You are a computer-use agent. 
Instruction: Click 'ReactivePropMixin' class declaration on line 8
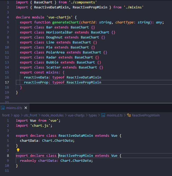click(x=76, y=155)
